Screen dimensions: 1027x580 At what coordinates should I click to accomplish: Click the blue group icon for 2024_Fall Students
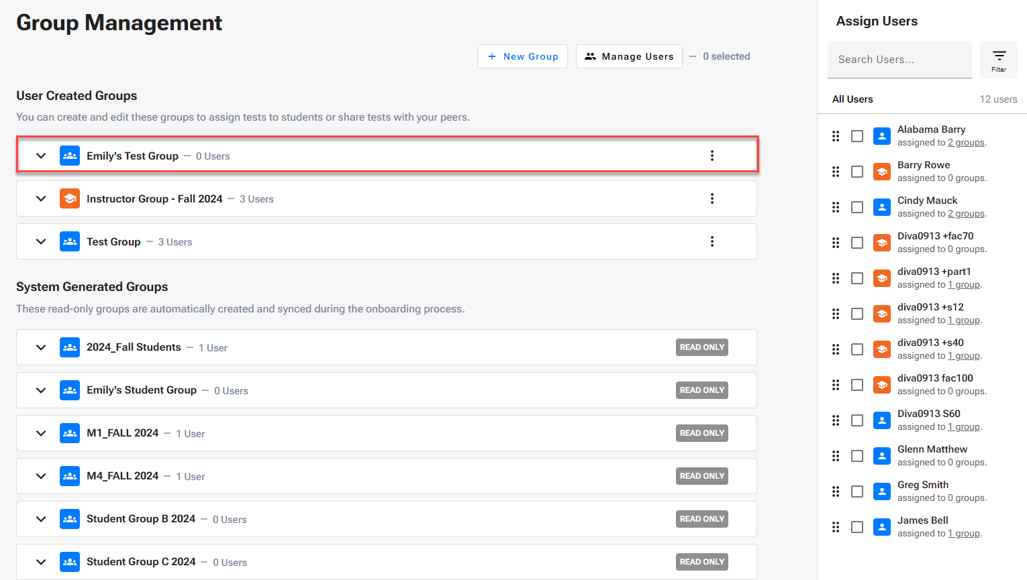tap(70, 347)
